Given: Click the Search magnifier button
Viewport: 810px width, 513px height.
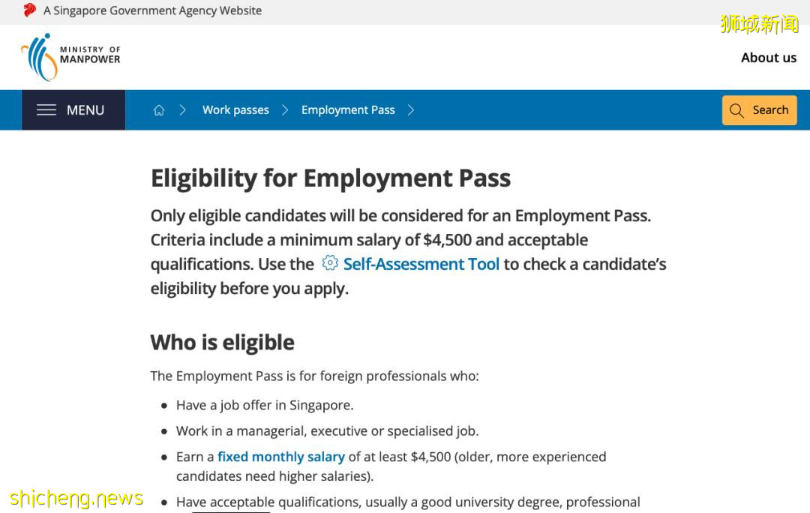Looking at the screenshot, I should coord(759,110).
